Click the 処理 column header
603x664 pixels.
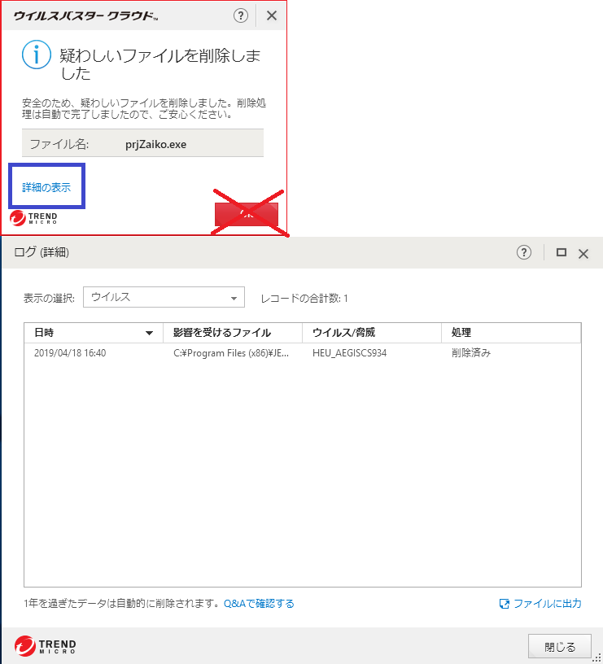(511, 333)
